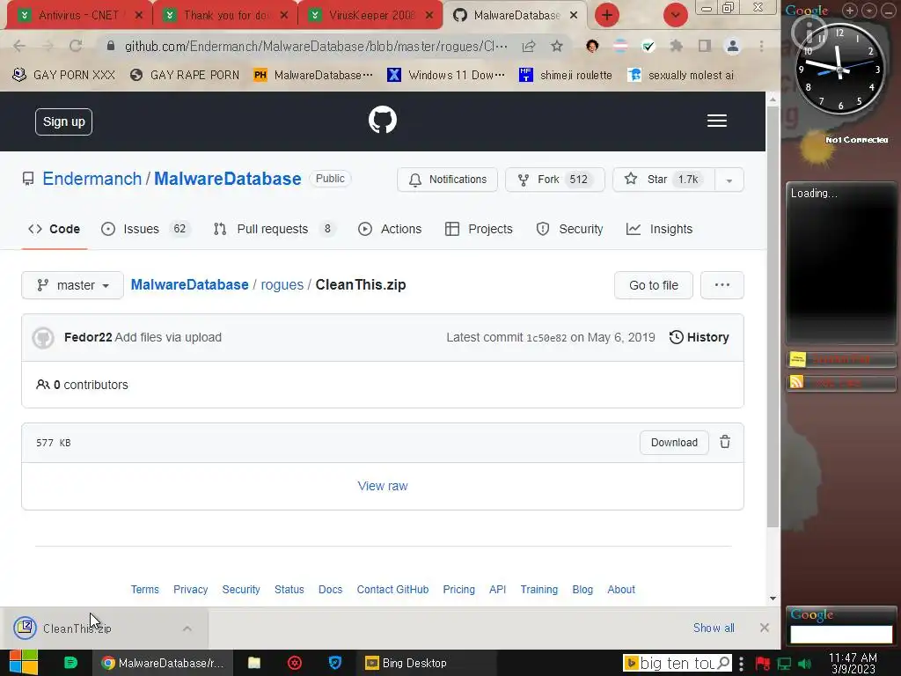
Task: Open the green chat taskbar icon
Action: pyautogui.click(x=70, y=663)
